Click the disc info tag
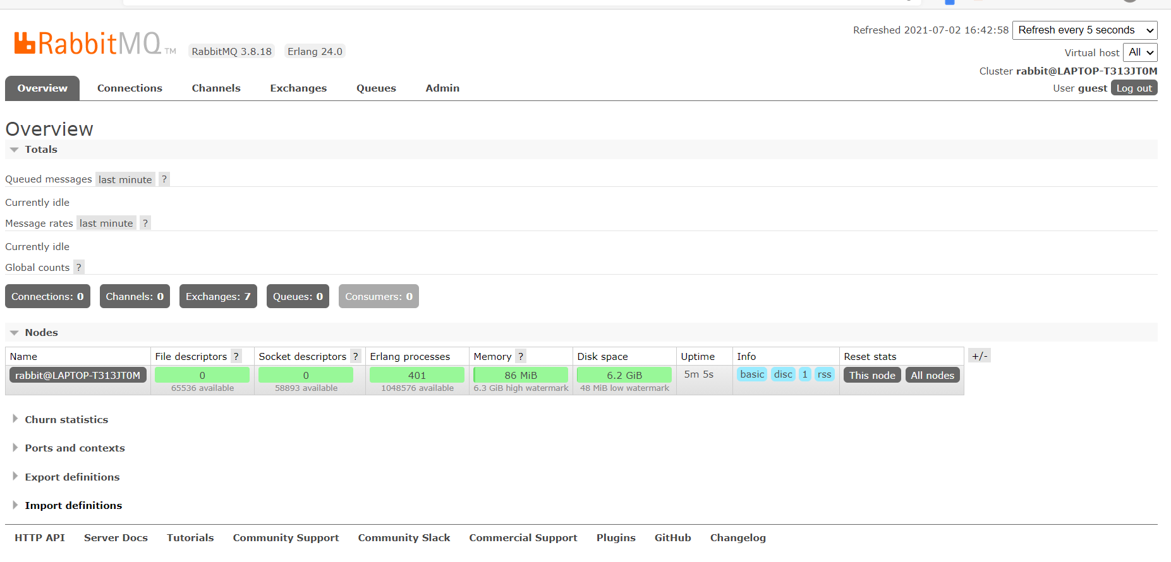 [783, 374]
